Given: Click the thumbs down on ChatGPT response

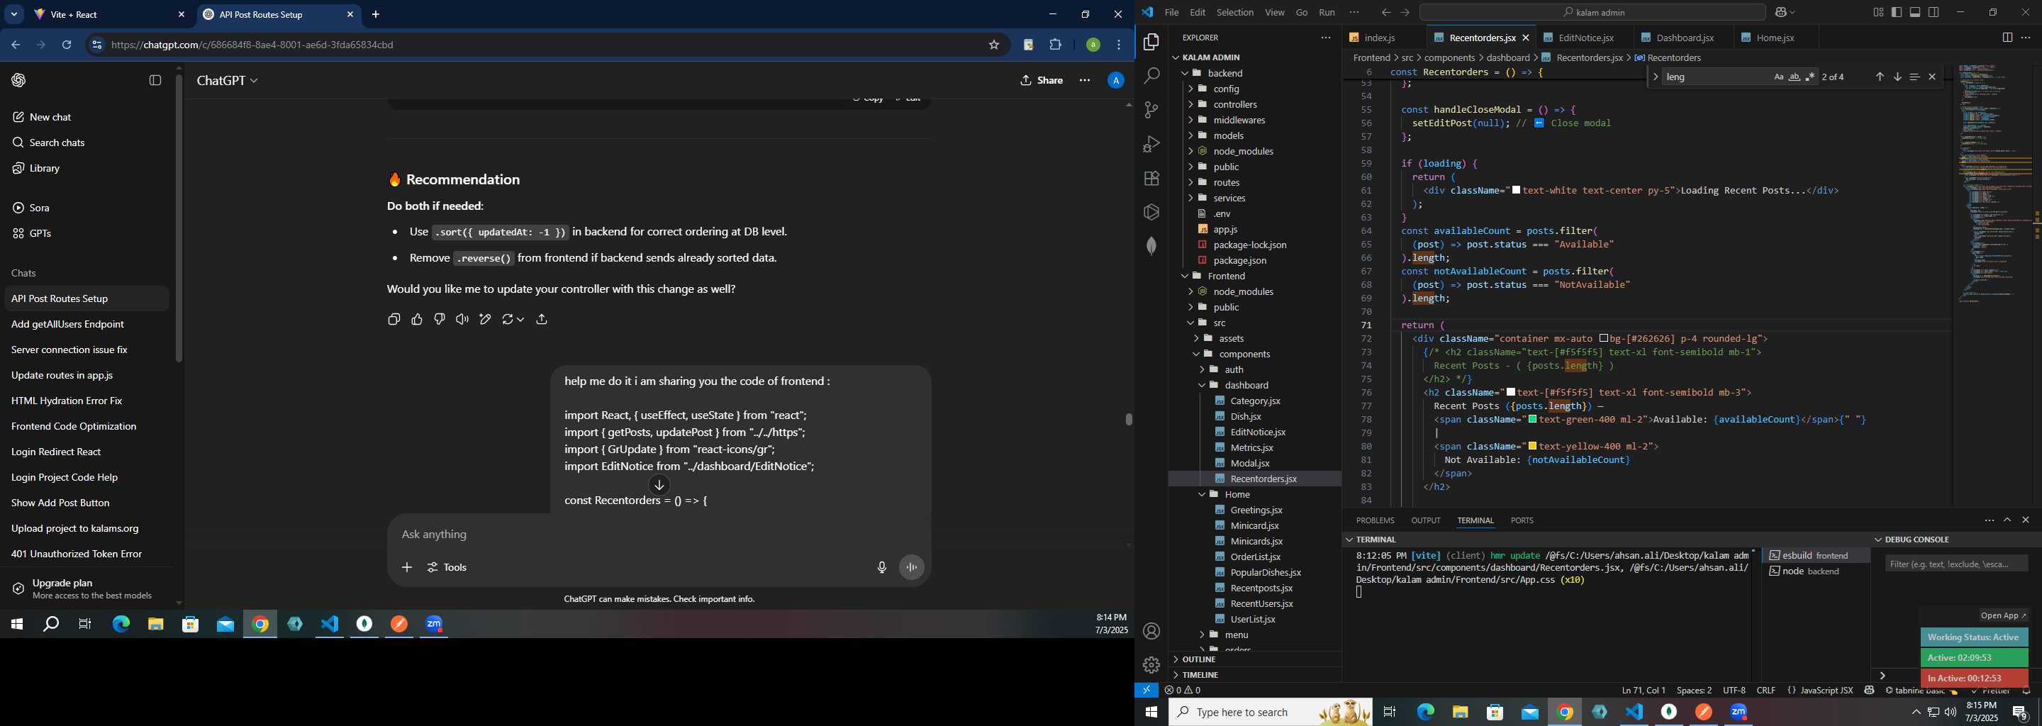Looking at the screenshot, I should click(439, 320).
